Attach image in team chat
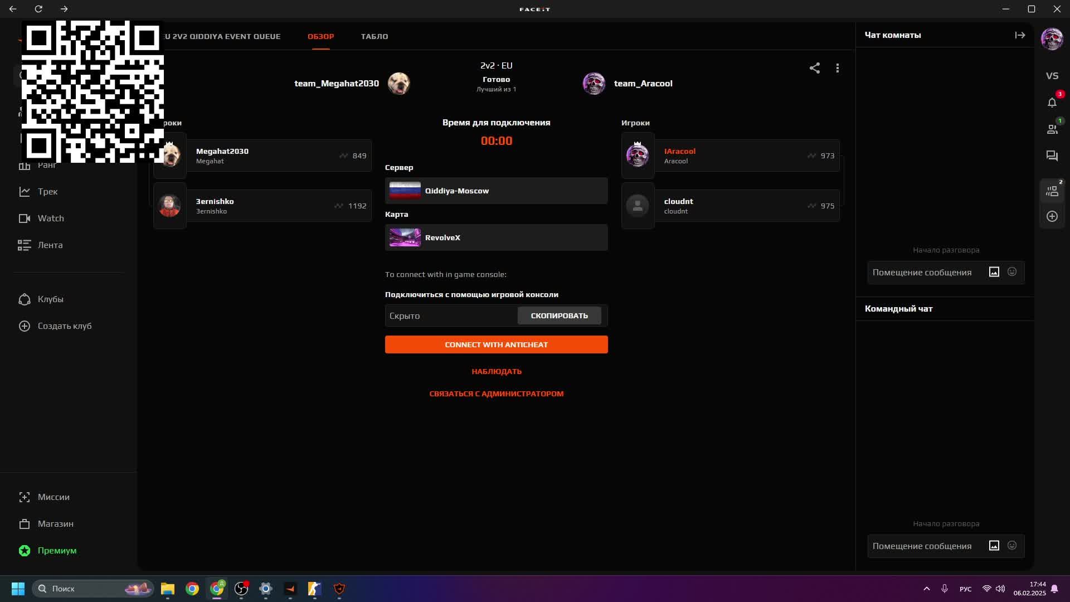 click(x=994, y=546)
